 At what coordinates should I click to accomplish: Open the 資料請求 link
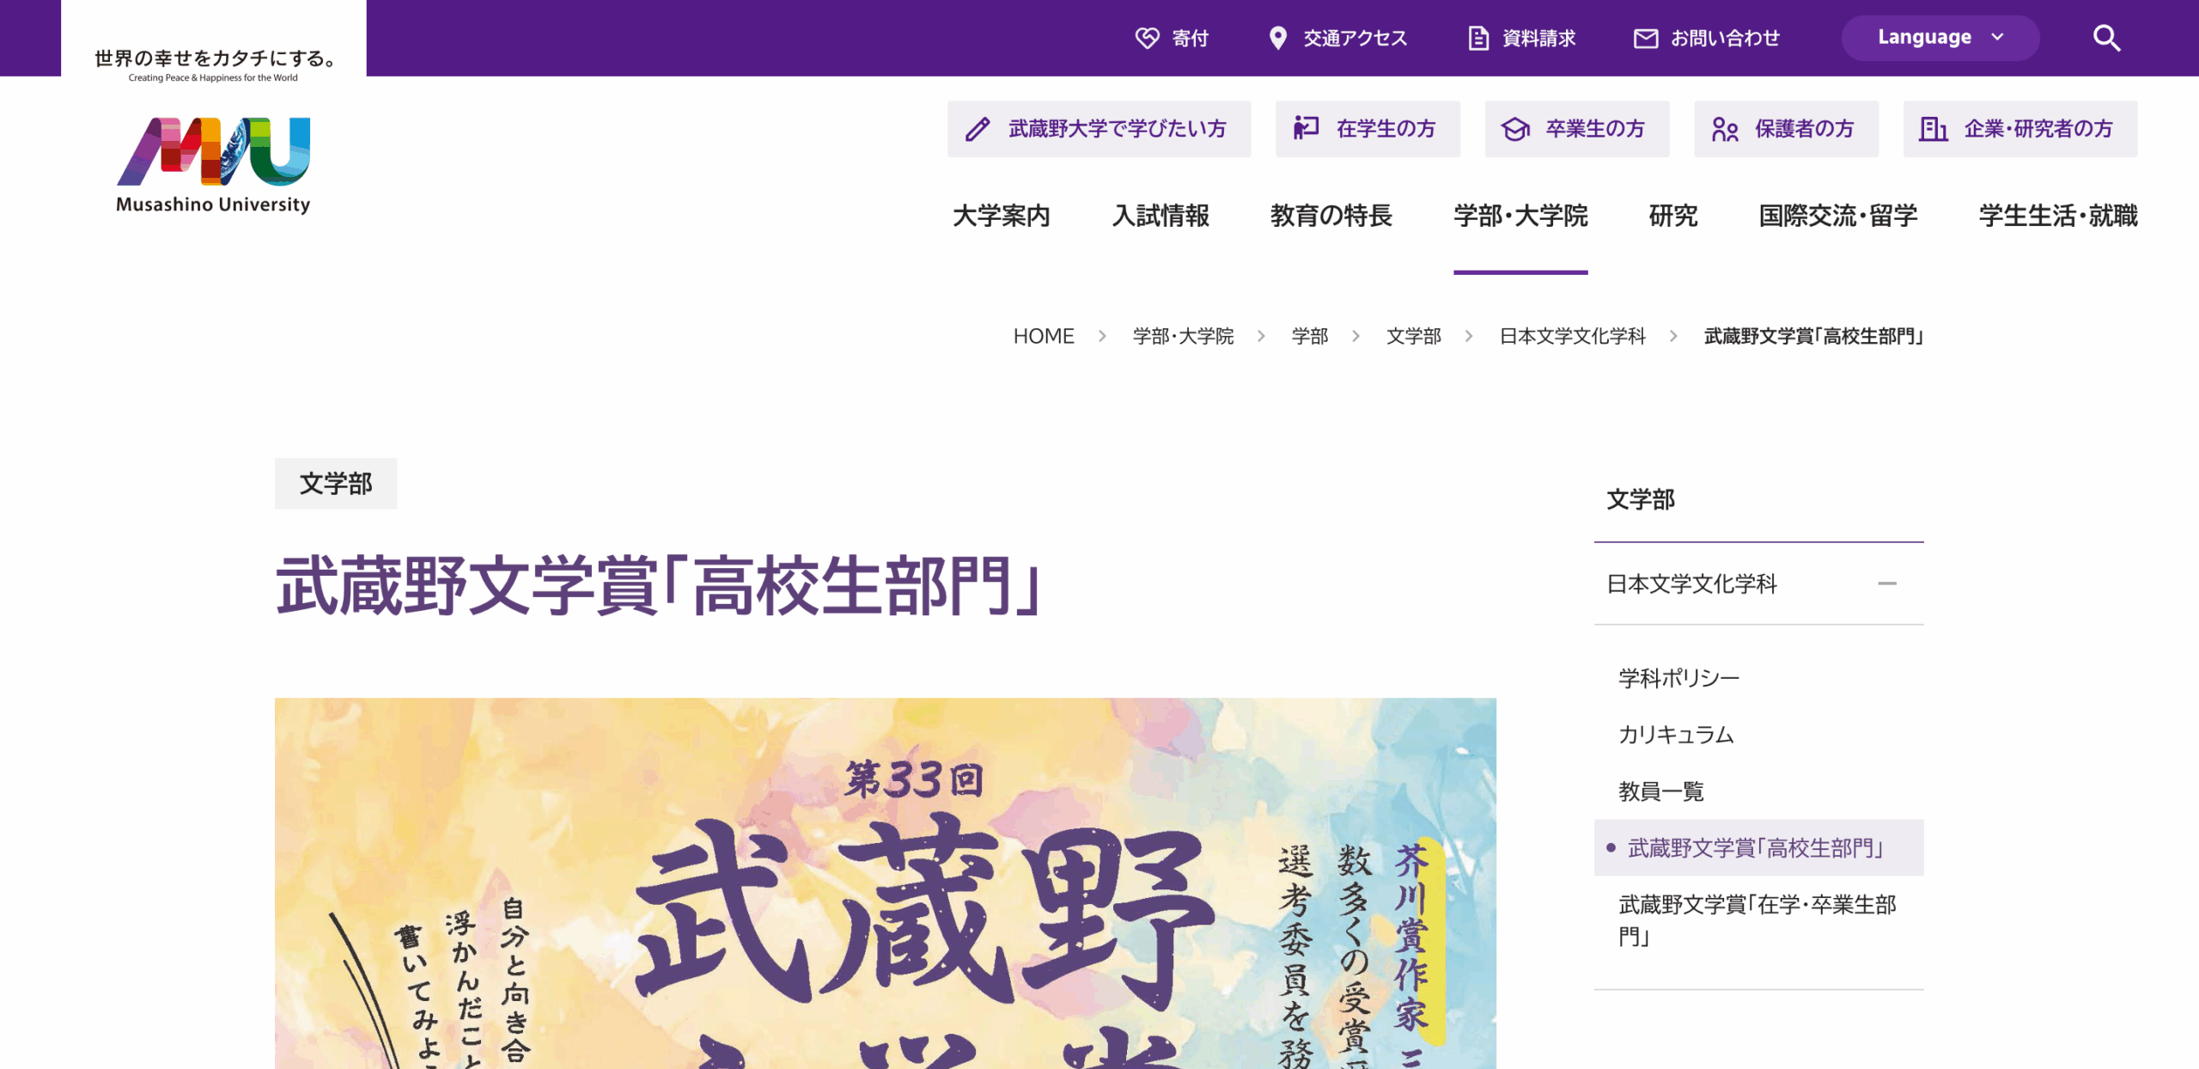click(1538, 38)
